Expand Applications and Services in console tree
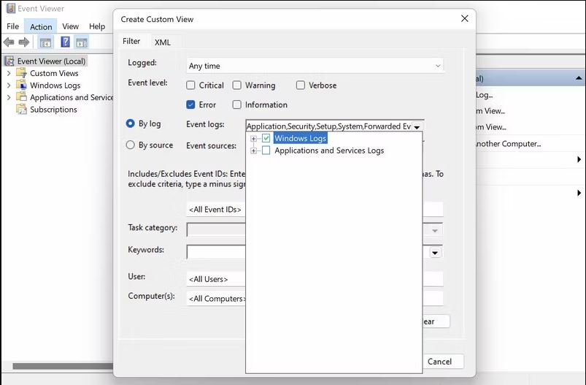Screen dimensions: 586x385 9,97
